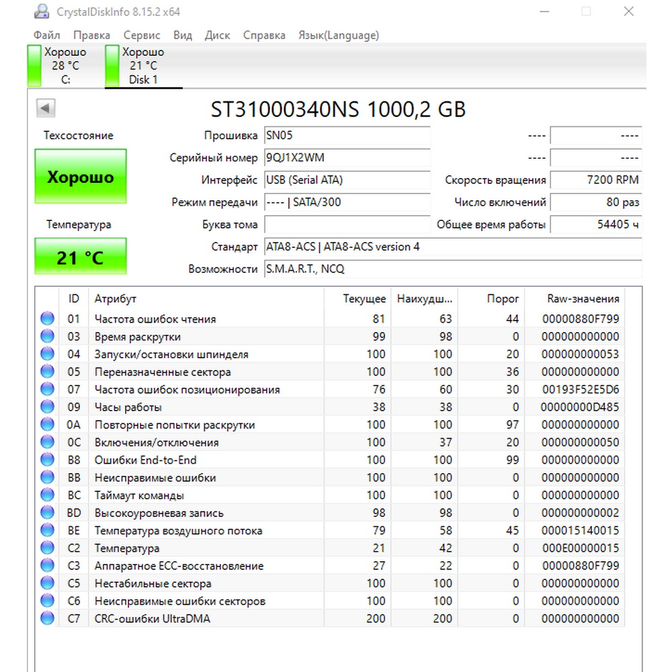672x672 pixels.
Task: Open the Правка menu
Action: click(91, 35)
